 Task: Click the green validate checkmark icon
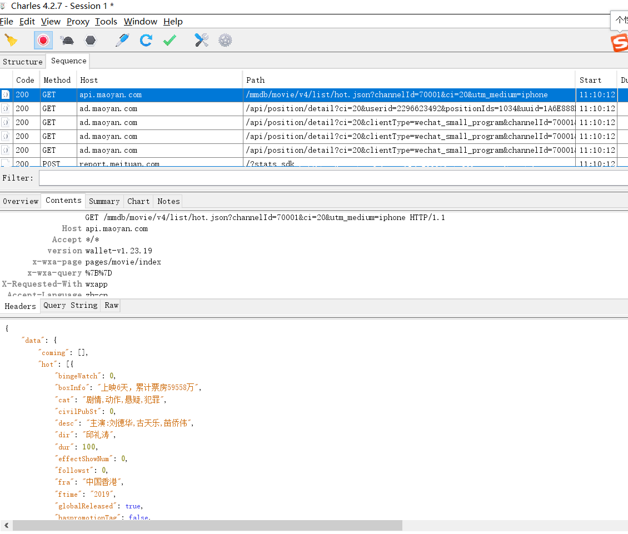(170, 40)
